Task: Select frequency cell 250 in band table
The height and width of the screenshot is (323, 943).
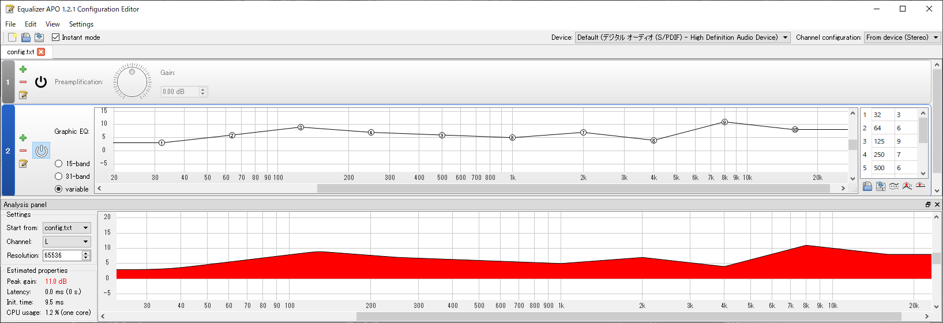Action: [x=882, y=155]
